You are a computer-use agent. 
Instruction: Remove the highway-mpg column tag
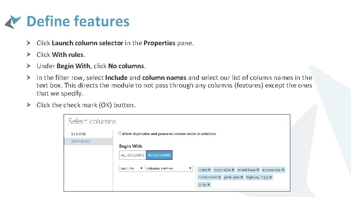click(271, 177)
